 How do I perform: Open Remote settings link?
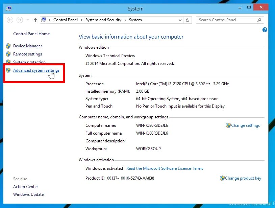click(x=28, y=54)
